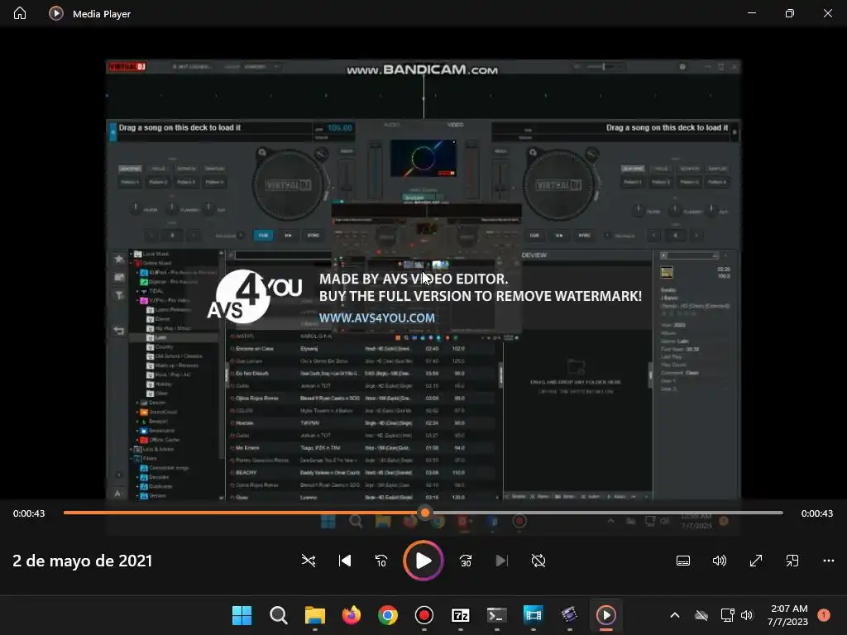Click the elapsed time 0:00:43 label
Screen dimensions: 847x635
click(29, 513)
